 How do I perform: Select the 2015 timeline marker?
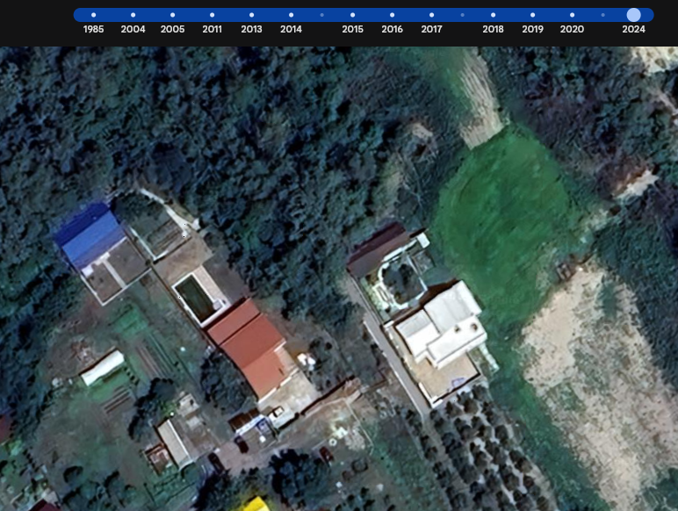tap(352, 15)
